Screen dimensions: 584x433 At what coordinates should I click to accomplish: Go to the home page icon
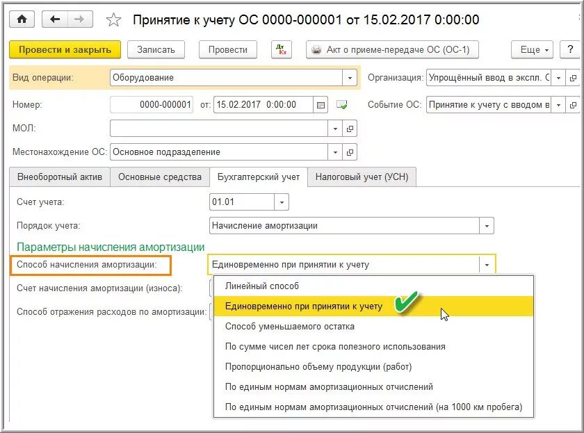click(22, 19)
